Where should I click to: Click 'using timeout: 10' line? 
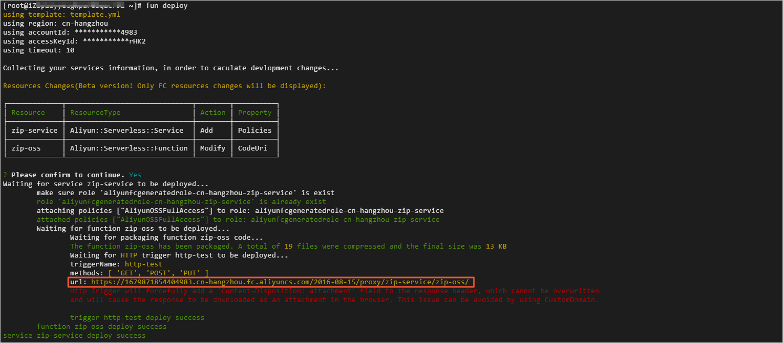point(39,50)
